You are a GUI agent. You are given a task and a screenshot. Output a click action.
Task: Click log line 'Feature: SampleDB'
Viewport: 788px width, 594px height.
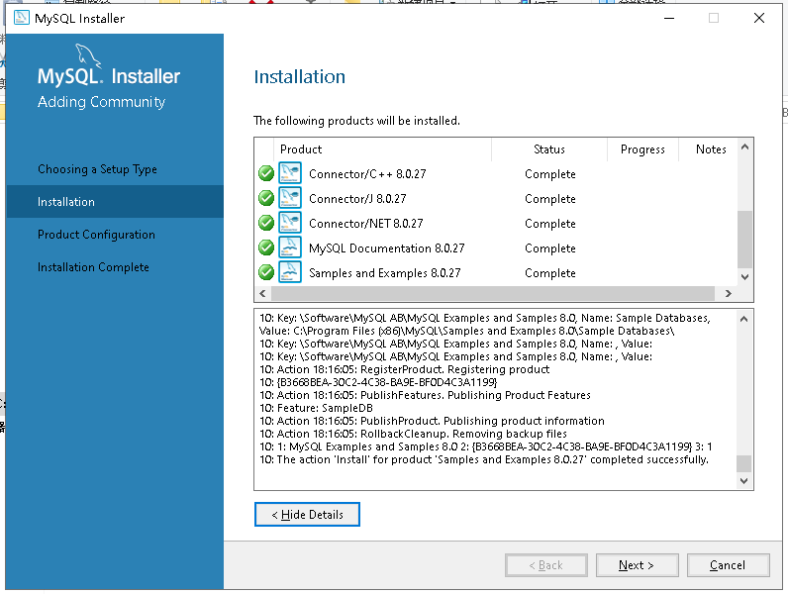[316, 408]
